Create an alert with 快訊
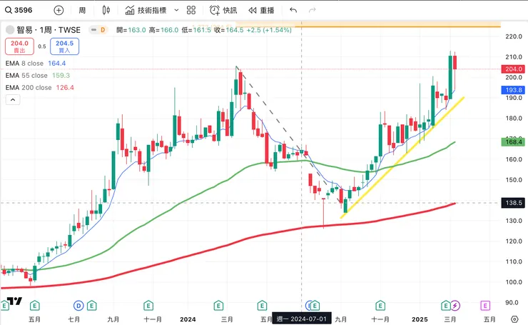 (x=223, y=10)
